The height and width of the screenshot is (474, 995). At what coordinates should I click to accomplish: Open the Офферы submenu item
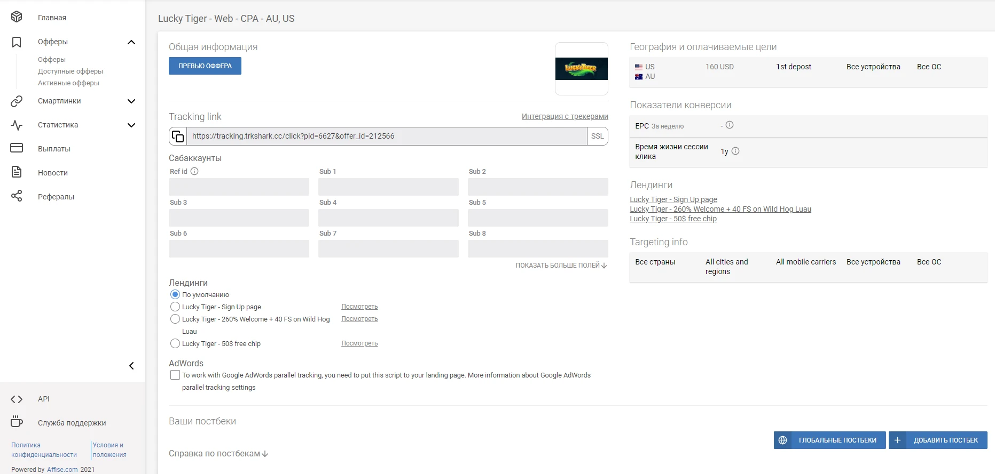pos(52,60)
